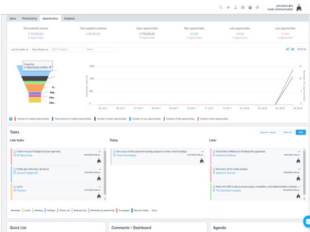The height and width of the screenshot is (232, 310).
Task: Expand the Sales Pipeline dropdown
Action: click(x=40, y=49)
